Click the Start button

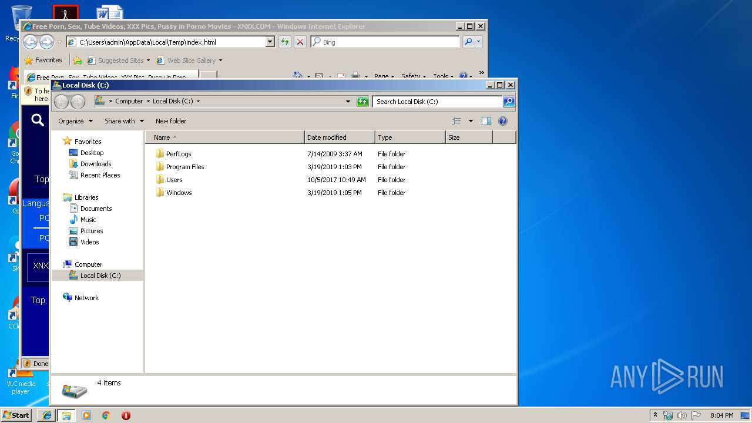click(16, 415)
